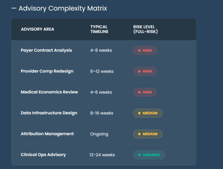Click MEDIUM badge for Attribution Management
The width and height of the screenshot is (223, 169).
[148, 134]
